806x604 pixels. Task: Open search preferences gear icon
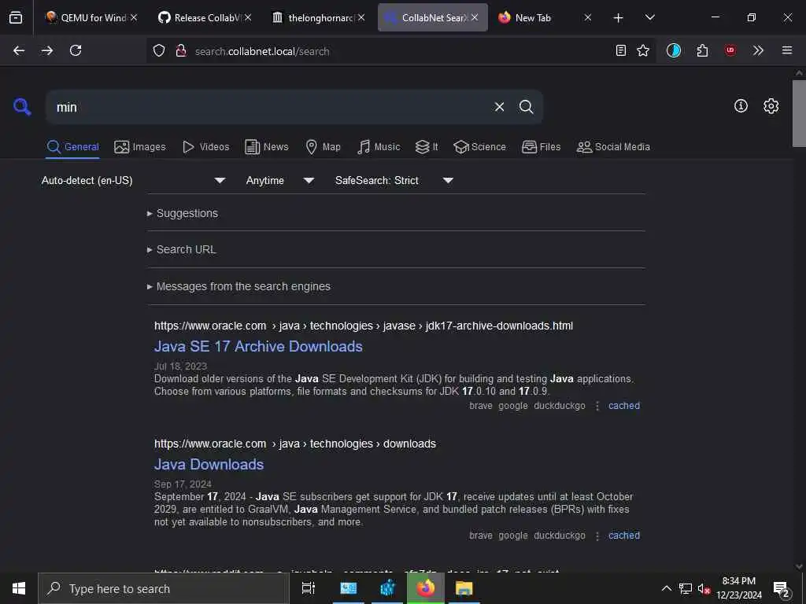click(771, 106)
